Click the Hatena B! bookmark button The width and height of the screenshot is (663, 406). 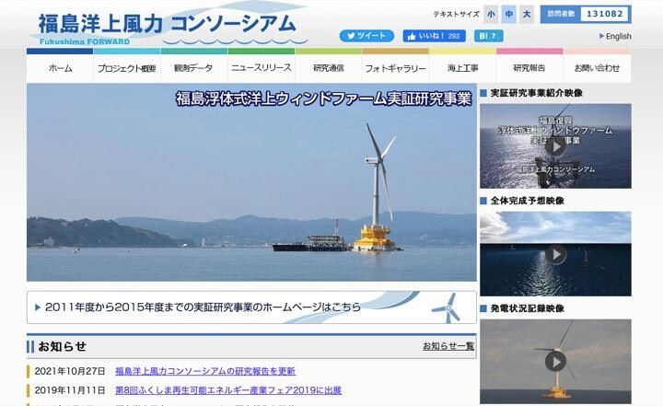click(x=488, y=36)
